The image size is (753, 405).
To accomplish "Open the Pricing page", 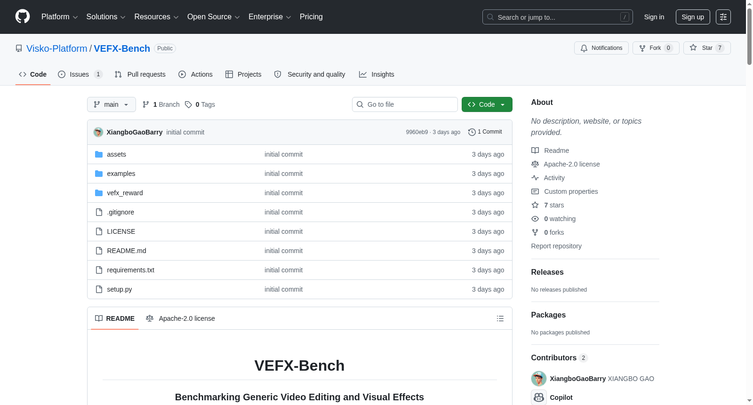I will (311, 17).
